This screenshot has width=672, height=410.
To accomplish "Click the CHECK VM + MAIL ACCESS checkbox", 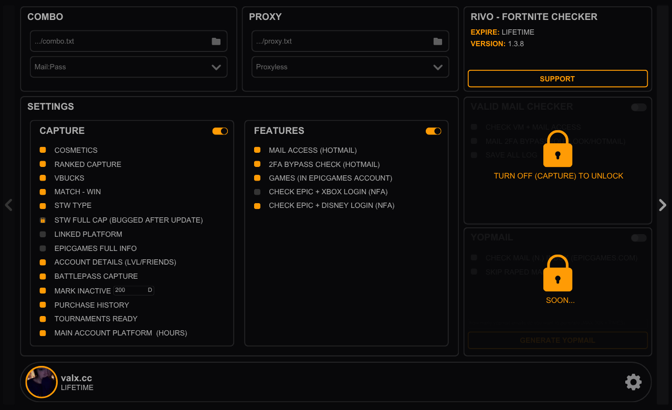I will click(474, 127).
